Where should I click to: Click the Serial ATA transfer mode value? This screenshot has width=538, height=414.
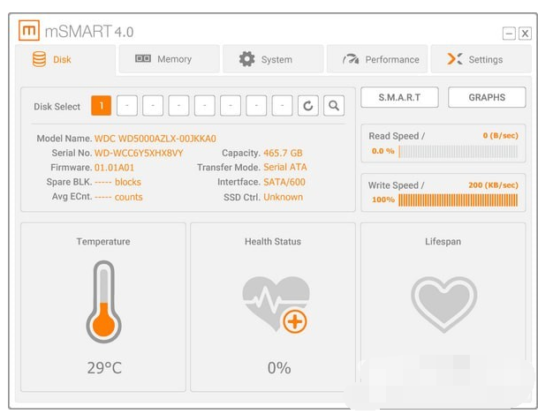(285, 167)
